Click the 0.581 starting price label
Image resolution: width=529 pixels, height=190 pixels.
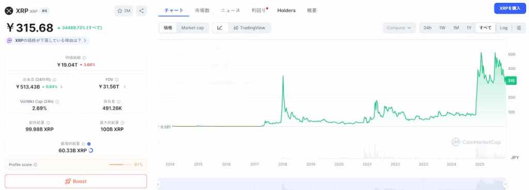click(165, 127)
